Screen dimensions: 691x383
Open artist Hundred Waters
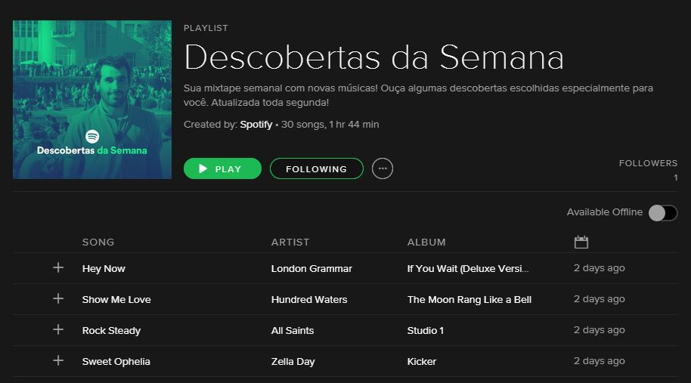[309, 299]
